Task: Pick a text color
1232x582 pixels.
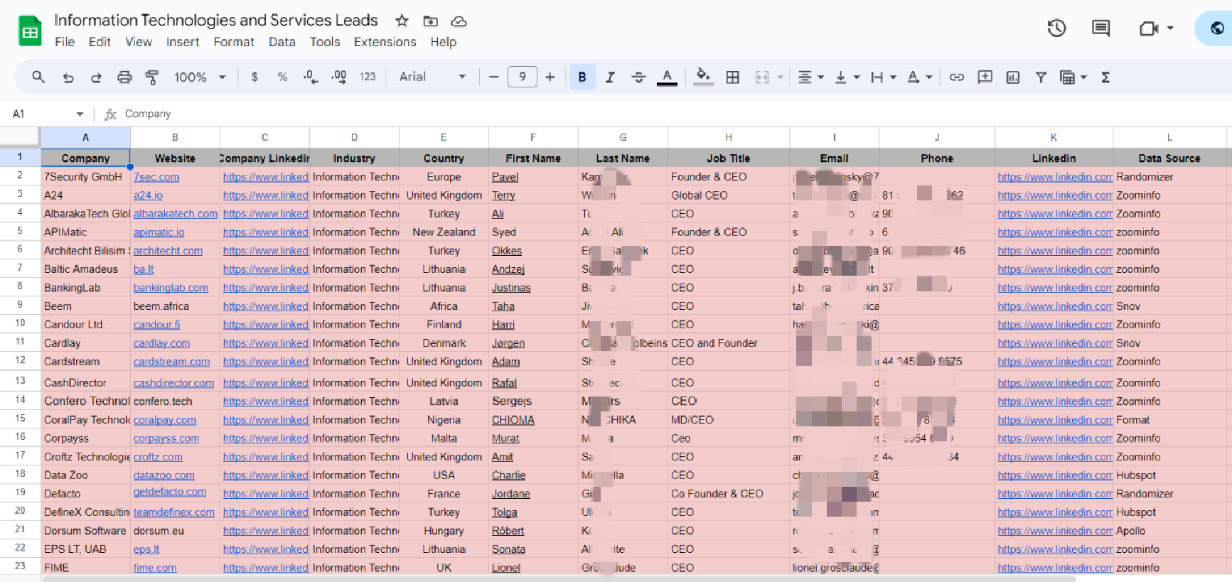Action: click(667, 77)
